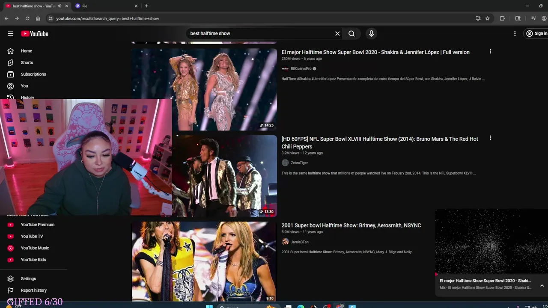Click the miniplayer video area
The height and width of the screenshot is (308, 548).
click(491, 241)
